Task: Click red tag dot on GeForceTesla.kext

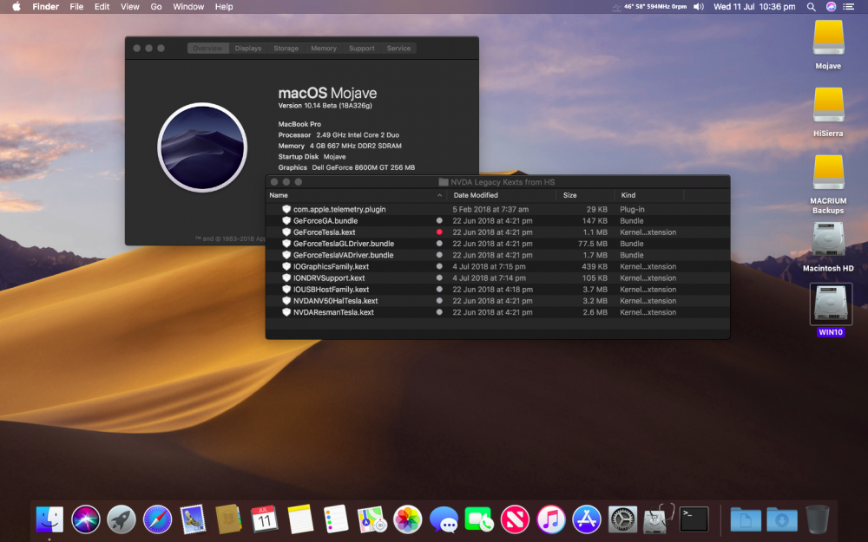Action: [x=439, y=232]
